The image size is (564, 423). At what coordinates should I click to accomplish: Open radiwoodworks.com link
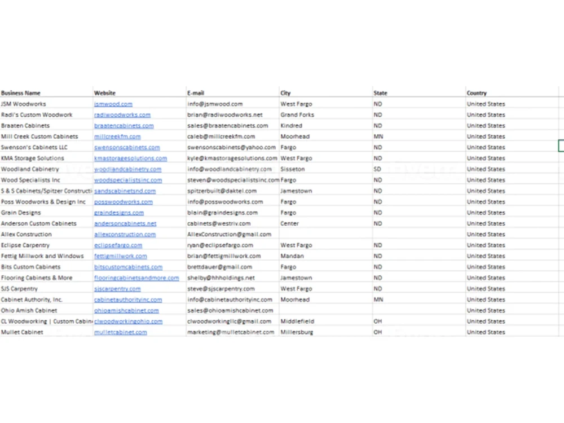[x=122, y=114]
